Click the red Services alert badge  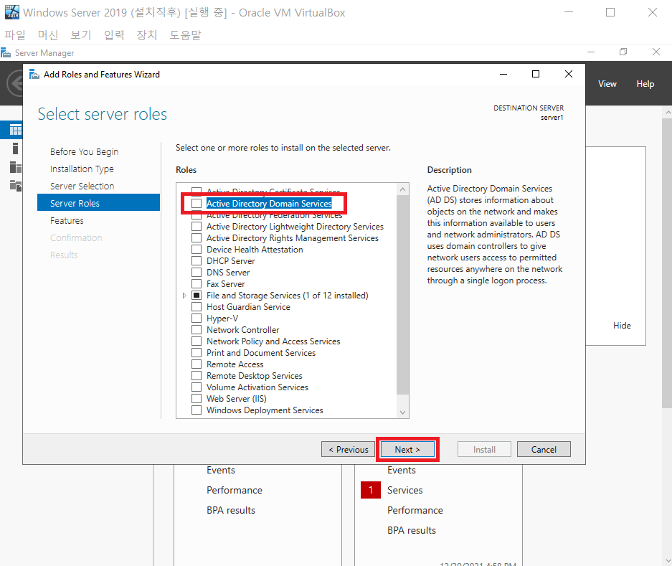tap(371, 490)
